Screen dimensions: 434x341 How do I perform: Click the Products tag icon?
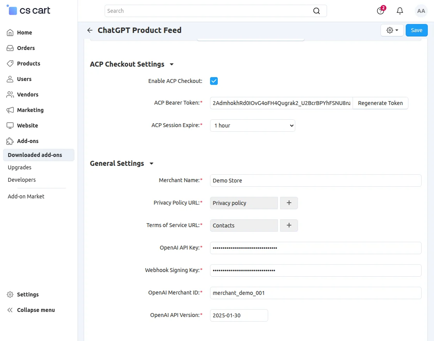tap(10, 64)
